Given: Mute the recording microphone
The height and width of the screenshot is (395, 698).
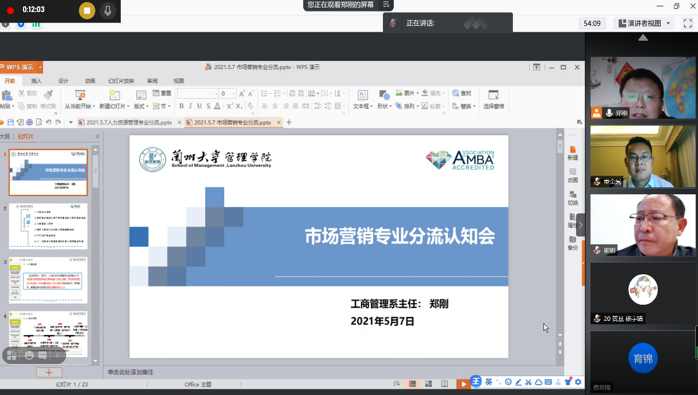Looking at the screenshot, I should click(x=107, y=10).
